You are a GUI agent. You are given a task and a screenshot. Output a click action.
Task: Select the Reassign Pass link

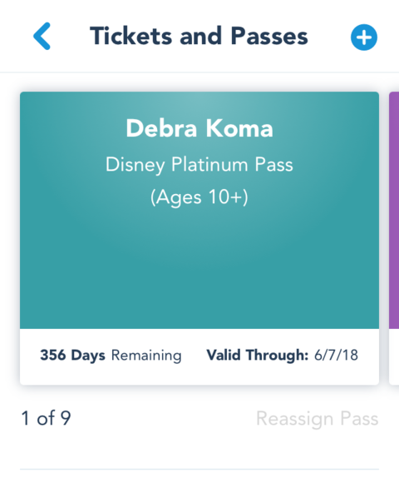pyautogui.click(x=318, y=418)
